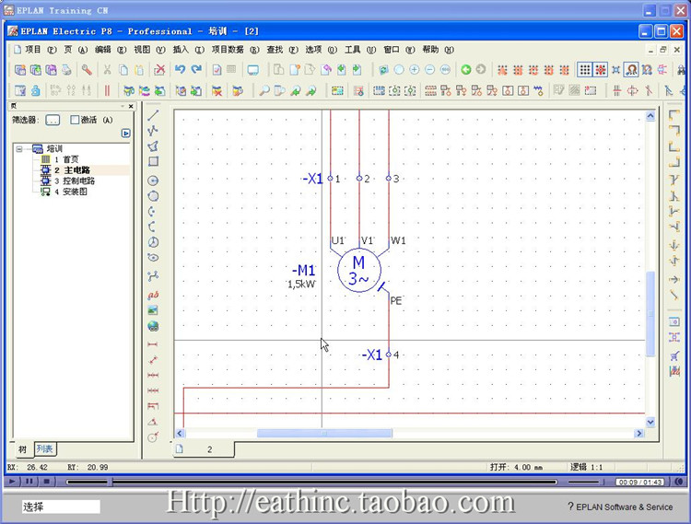This screenshot has height=524, width=691.
Task: Select the Line drawing tool
Action: coord(153,115)
